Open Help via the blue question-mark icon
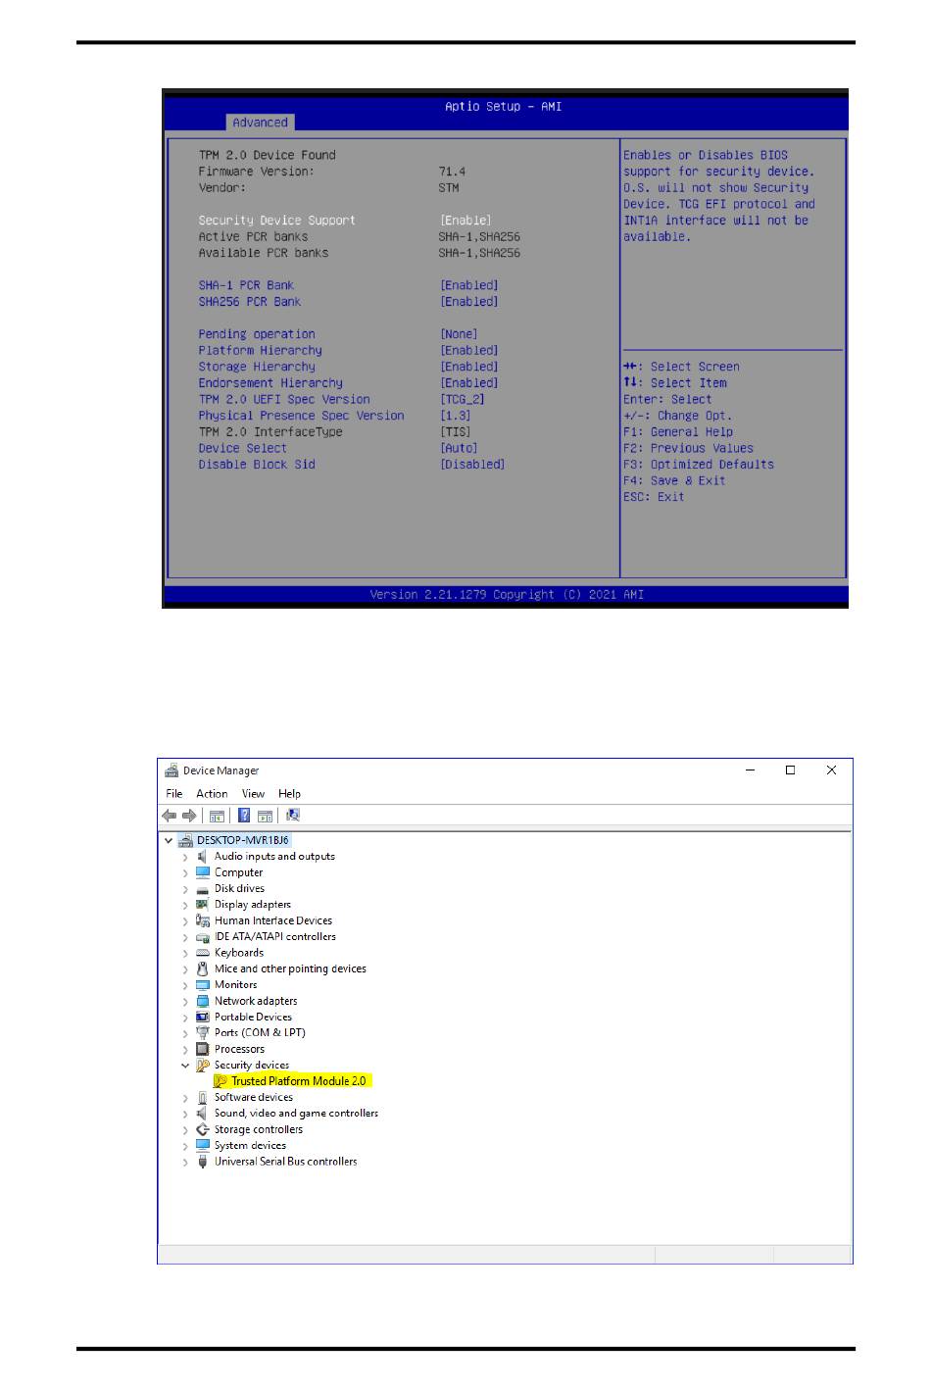Image resolution: width=931 pixels, height=1391 pixels. pyautogui.click(x=244, y=816)
